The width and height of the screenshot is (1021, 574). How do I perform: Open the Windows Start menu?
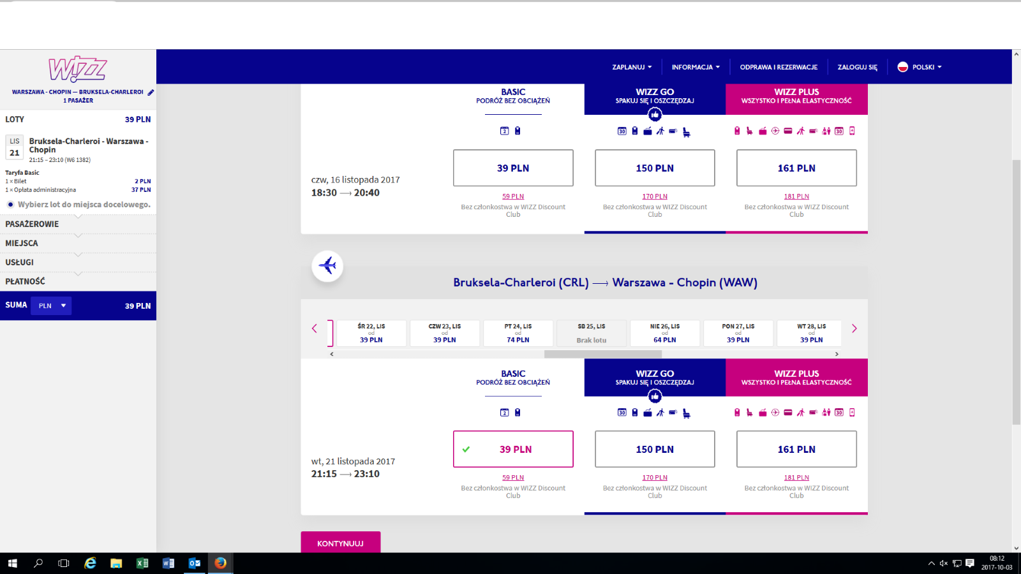pyautogui.click(x=13, y=563)
